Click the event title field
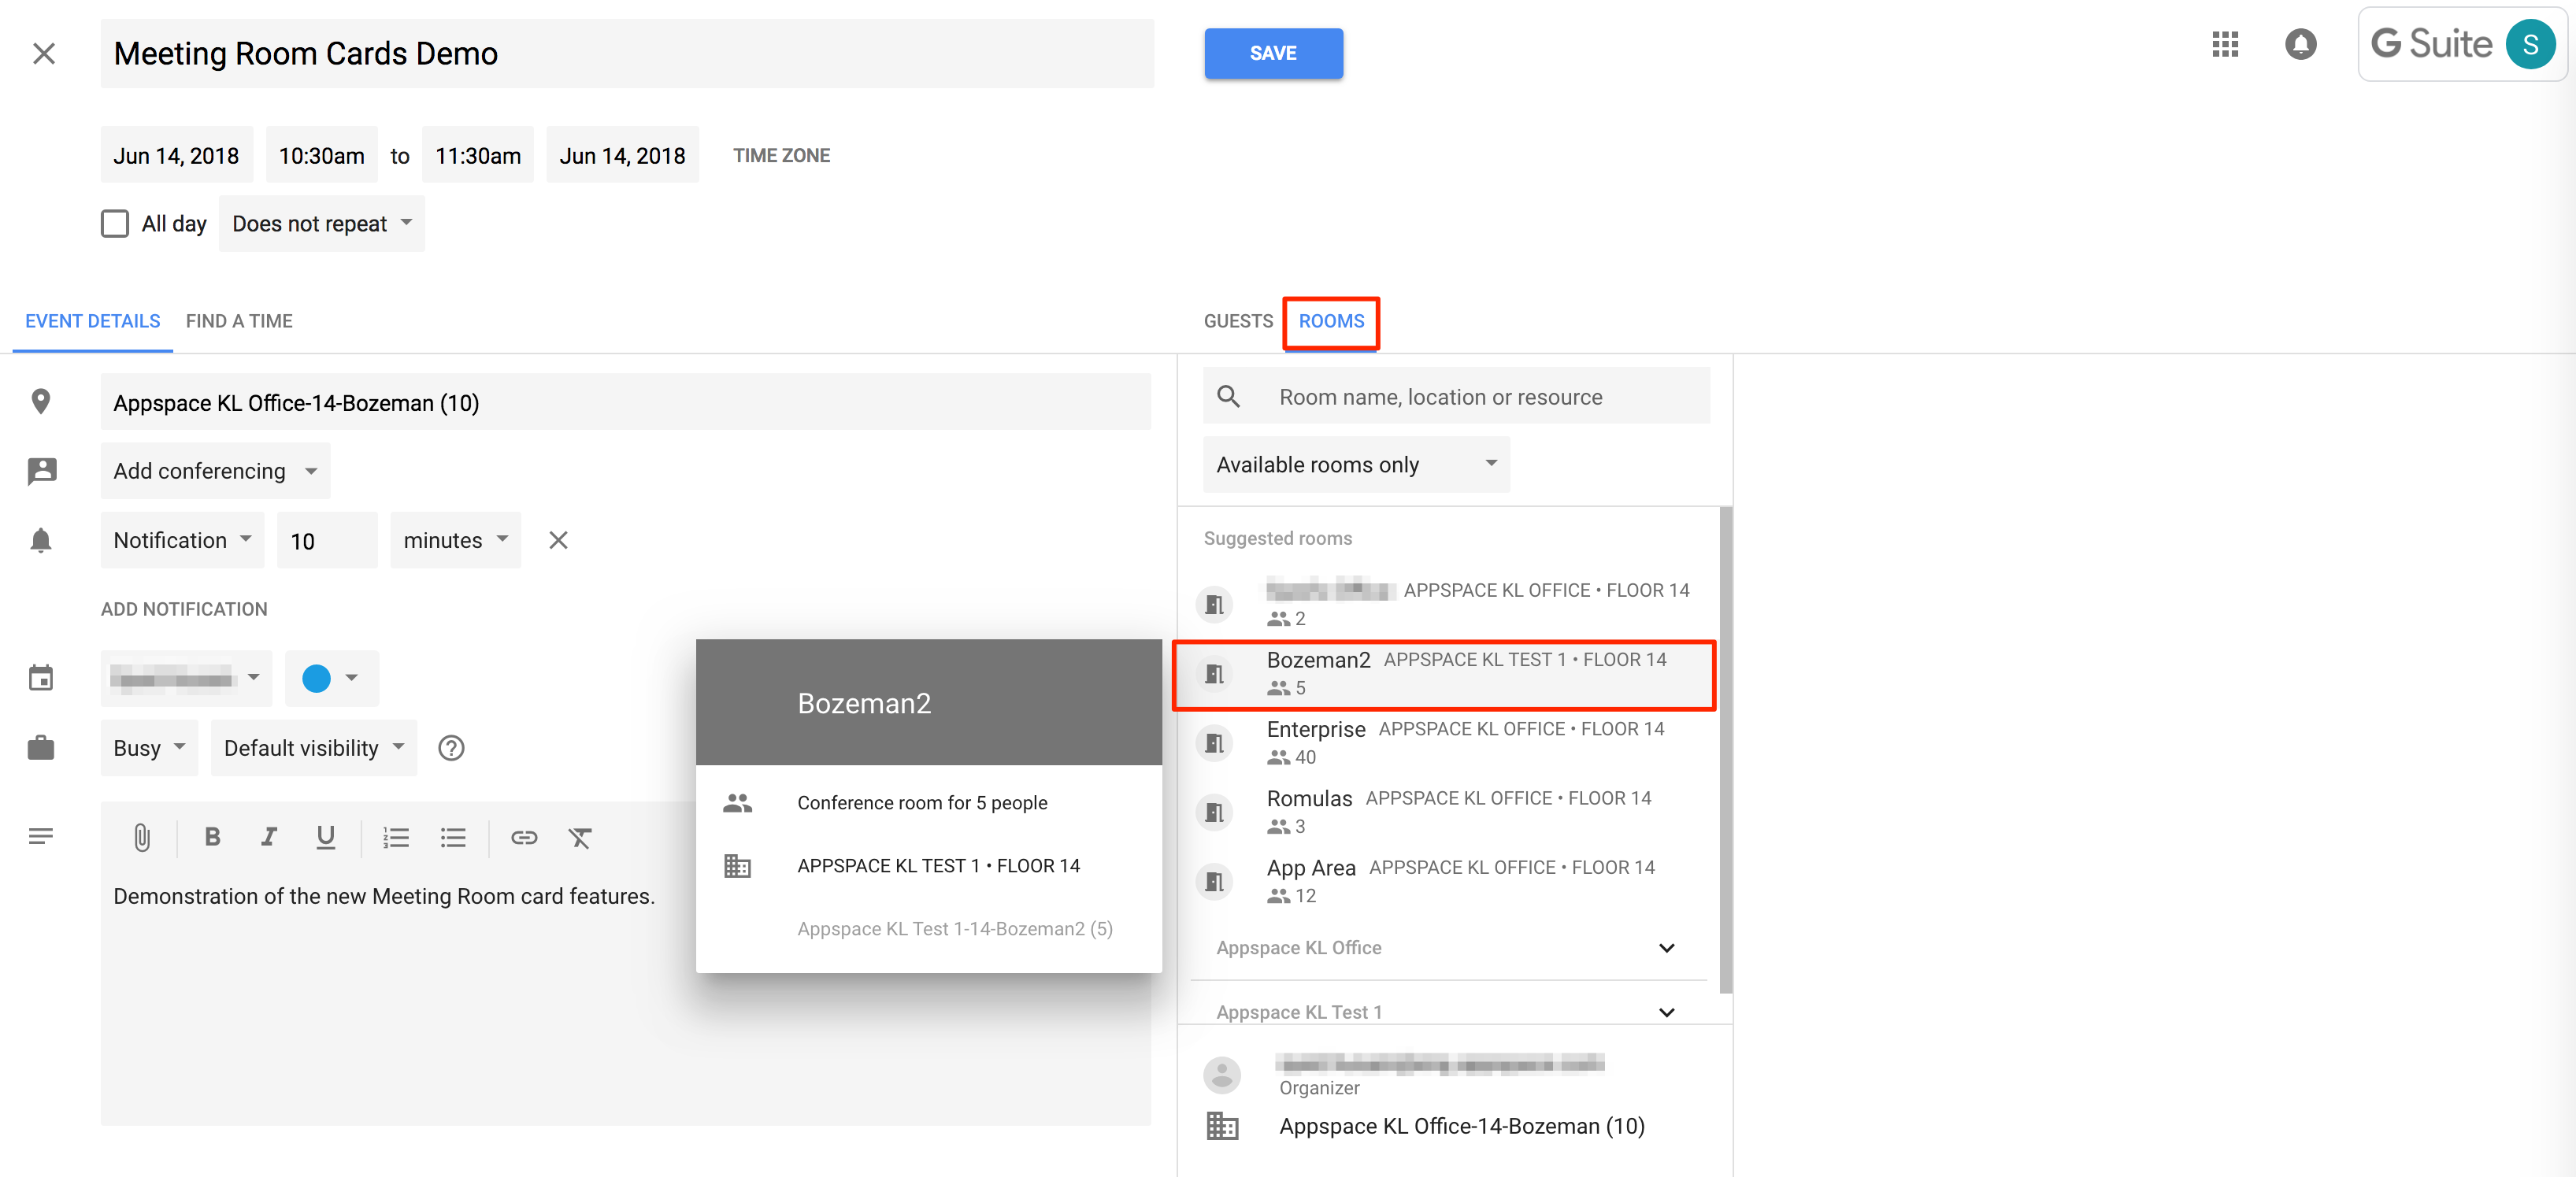This screenshot has height=1177, width=2576. click(x=627, y=53)
